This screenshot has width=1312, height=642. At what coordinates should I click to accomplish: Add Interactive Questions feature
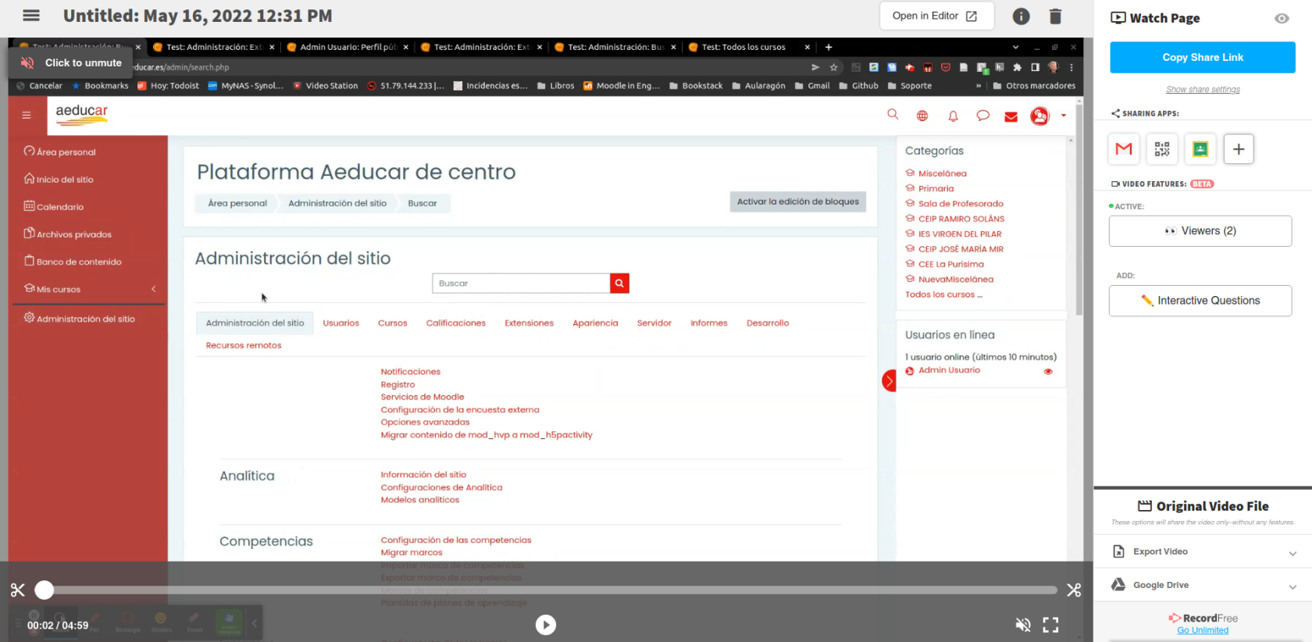(1200, 301)
